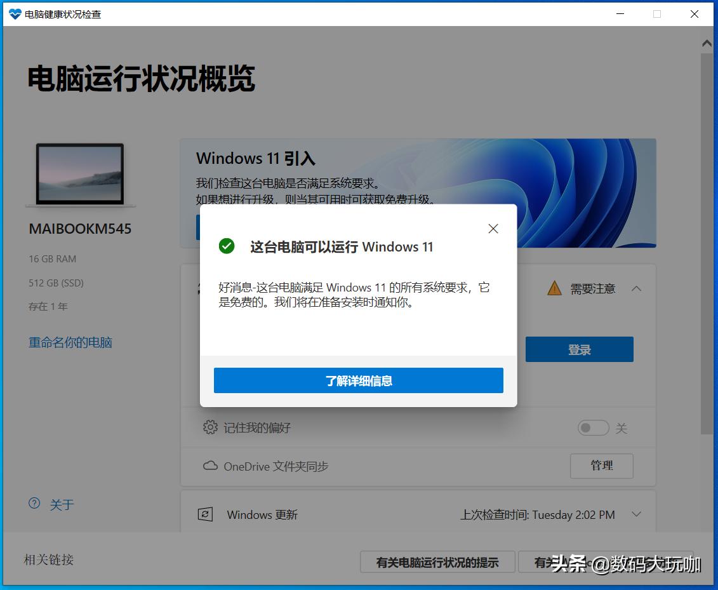Click the gear icon beside 记住我的偏好
718x590 pixels.
(x=210, y=427)
